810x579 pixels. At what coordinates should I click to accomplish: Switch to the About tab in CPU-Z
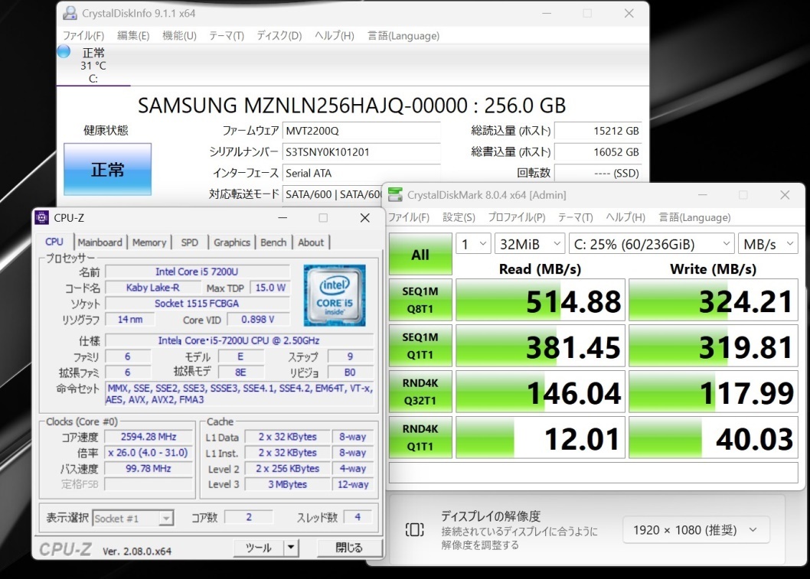pyautogui.click(x=311, y=242)
